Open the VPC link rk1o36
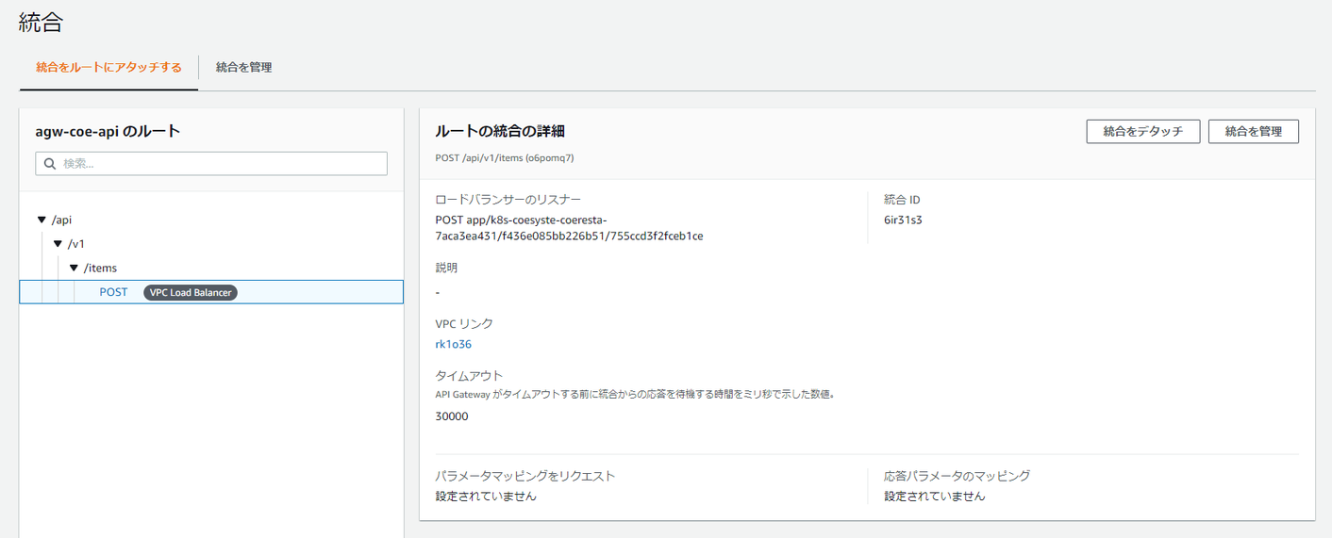Image resolution: width=1332 pixels, height=538 pixels. [453, 345]
